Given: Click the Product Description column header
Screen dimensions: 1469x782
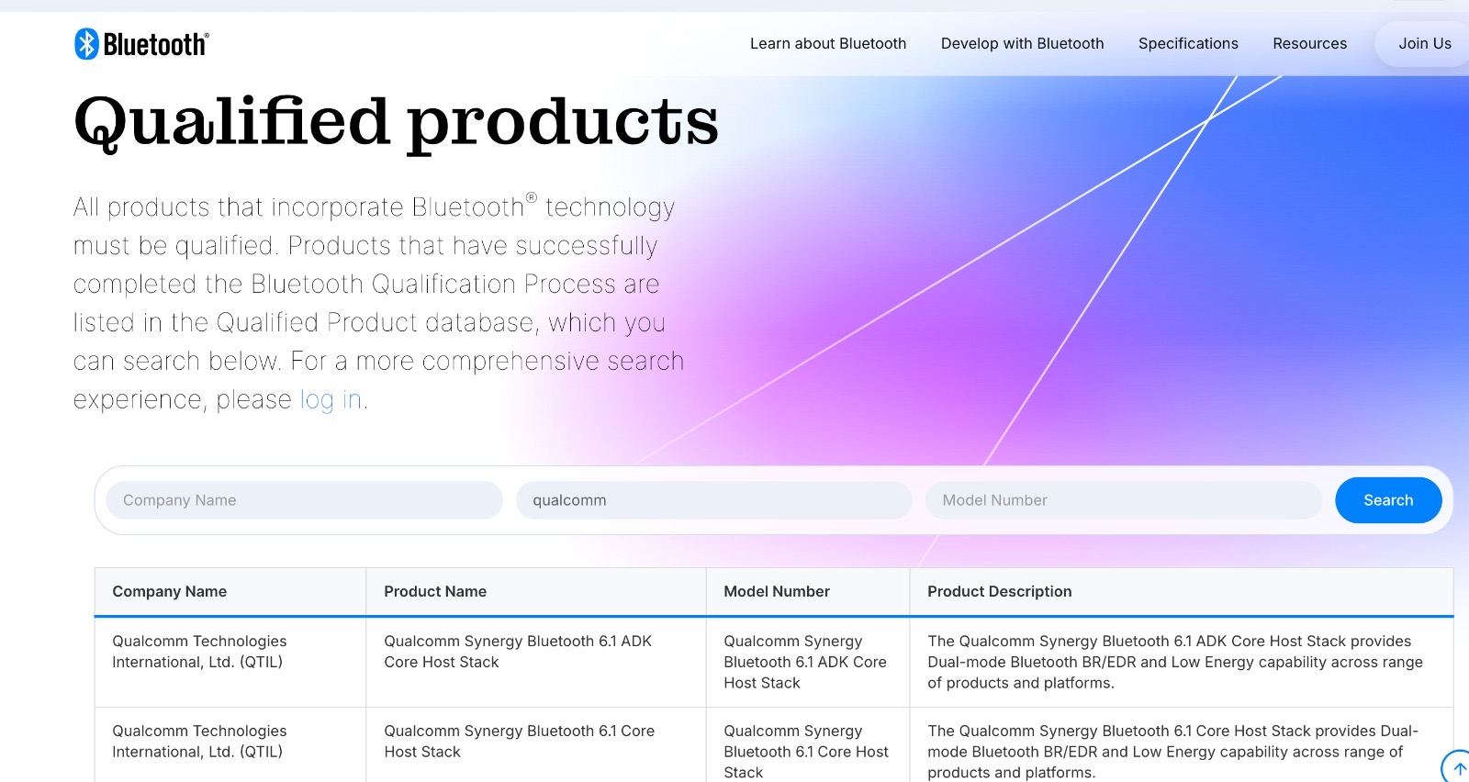Looking at the screenshot, I should pyautogui.click(x=999, y=592).
